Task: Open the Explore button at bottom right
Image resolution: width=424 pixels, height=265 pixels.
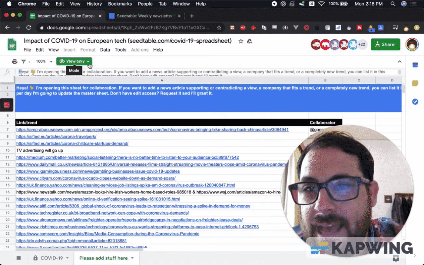Action: point(396,259)
